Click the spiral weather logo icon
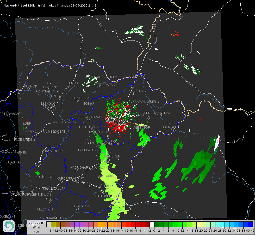 click(9, 226)
